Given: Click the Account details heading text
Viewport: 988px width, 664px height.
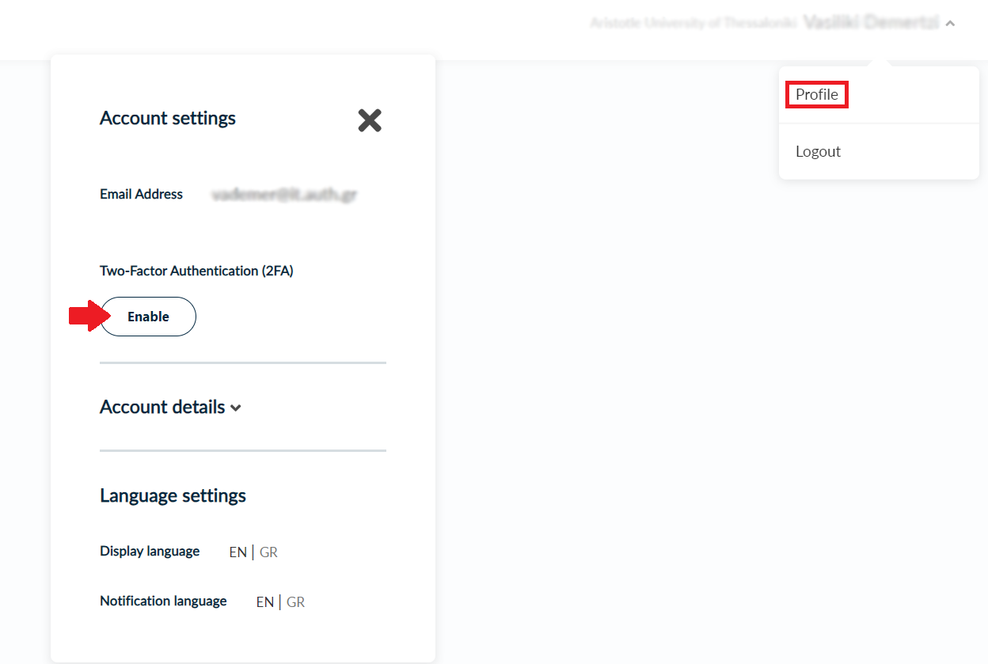Looking at the screenshot, I should click(162, 407).
